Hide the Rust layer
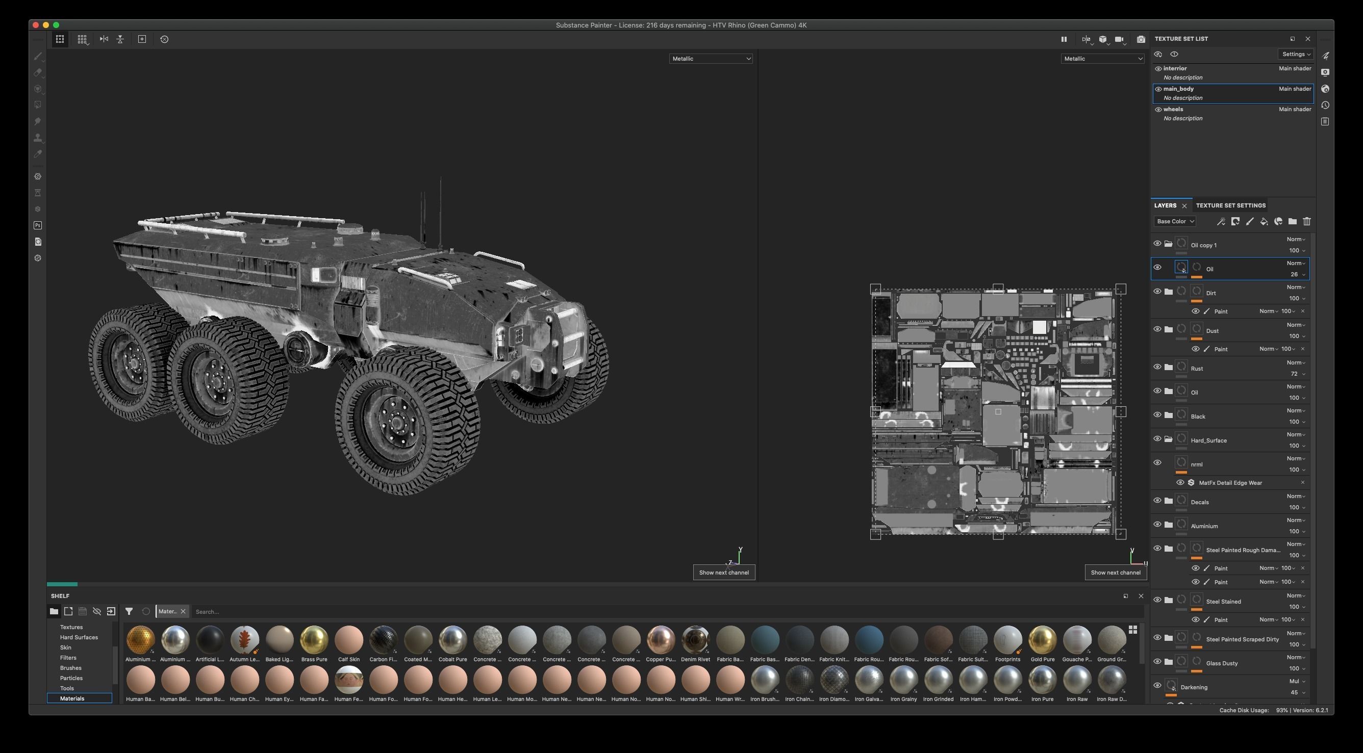The width and height of the screenshot is (1363, 753). coord(1157,367)
